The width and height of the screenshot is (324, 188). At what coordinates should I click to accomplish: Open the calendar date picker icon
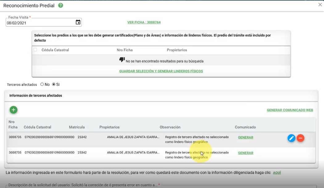(x=78, y=22)
